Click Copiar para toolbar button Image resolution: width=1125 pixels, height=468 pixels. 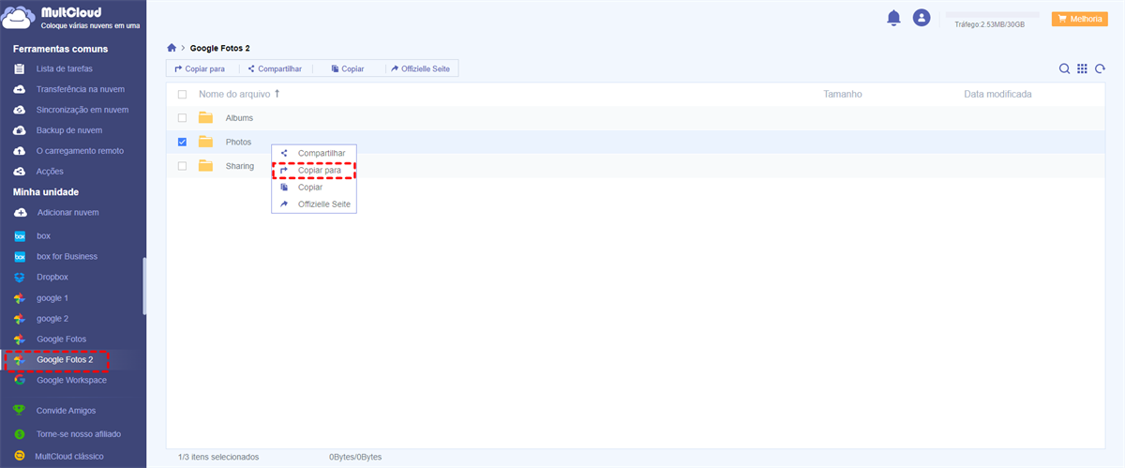(200, 68)
